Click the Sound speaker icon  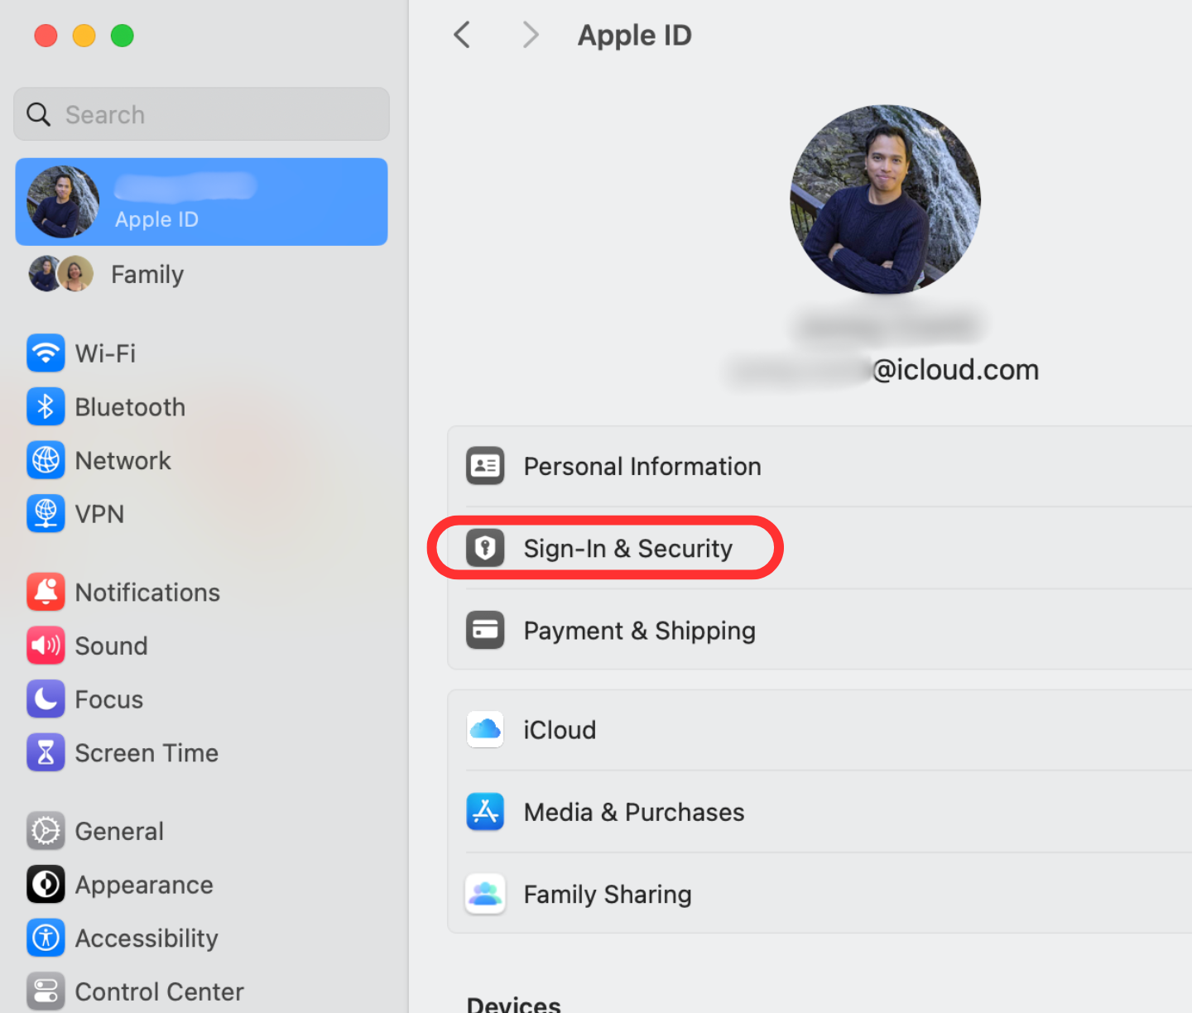point(46,646)
